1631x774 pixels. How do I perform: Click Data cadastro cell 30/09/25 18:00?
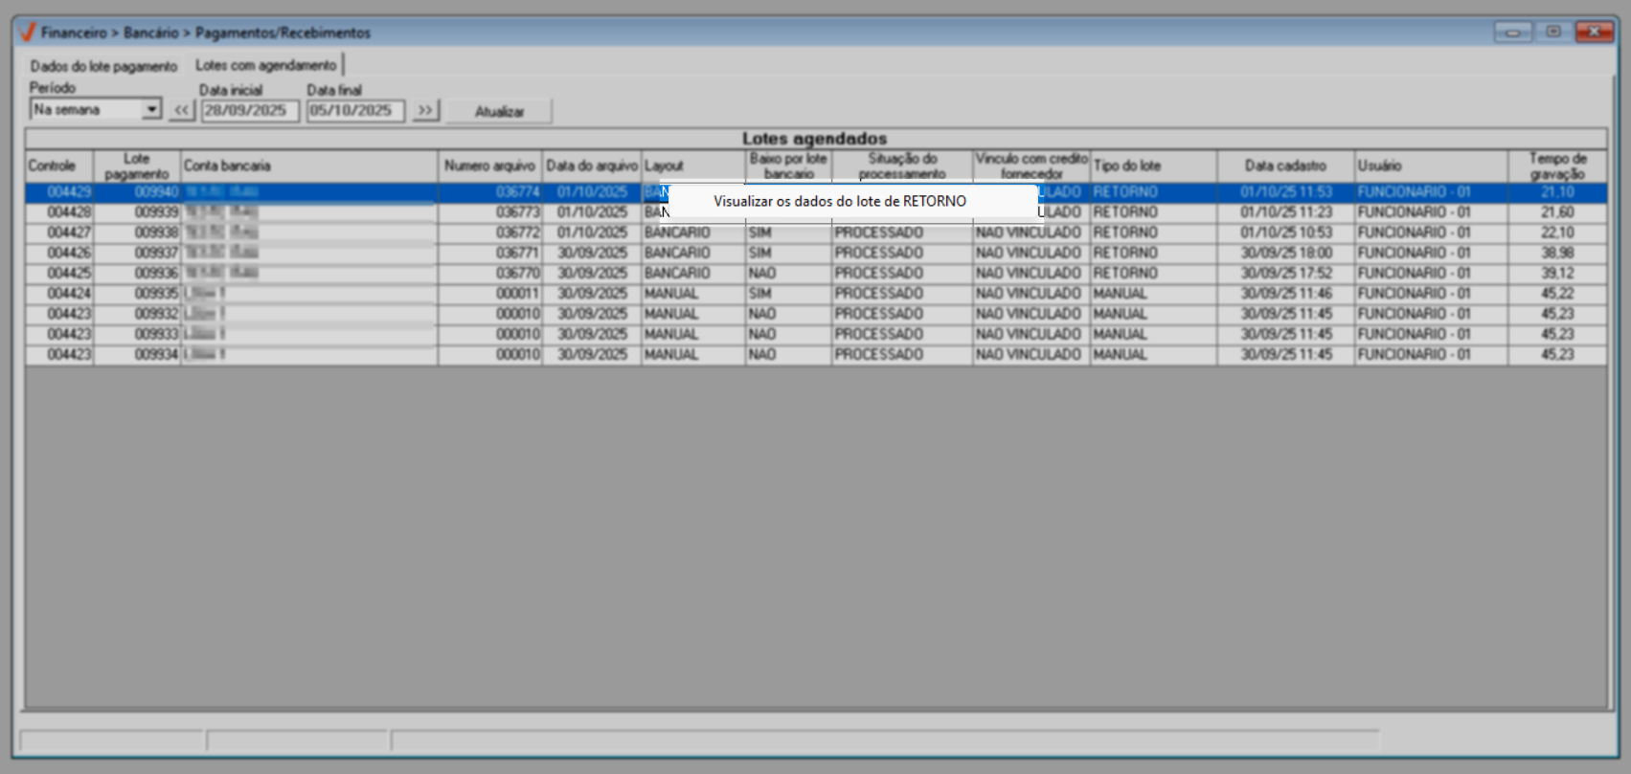(x=1286, y=254)
